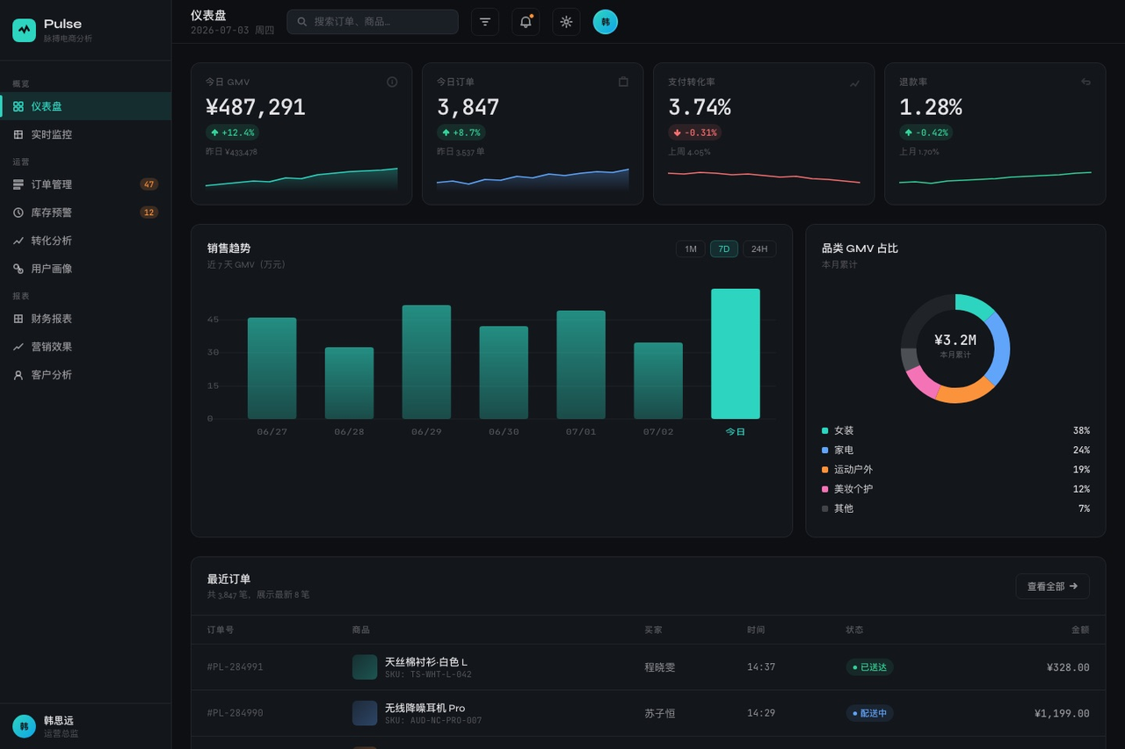
Task: Click the +12.4% GMV change badge
Action: point(232,133)
